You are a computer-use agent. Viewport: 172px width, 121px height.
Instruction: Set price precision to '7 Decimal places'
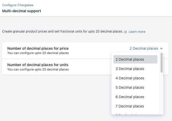130,106
